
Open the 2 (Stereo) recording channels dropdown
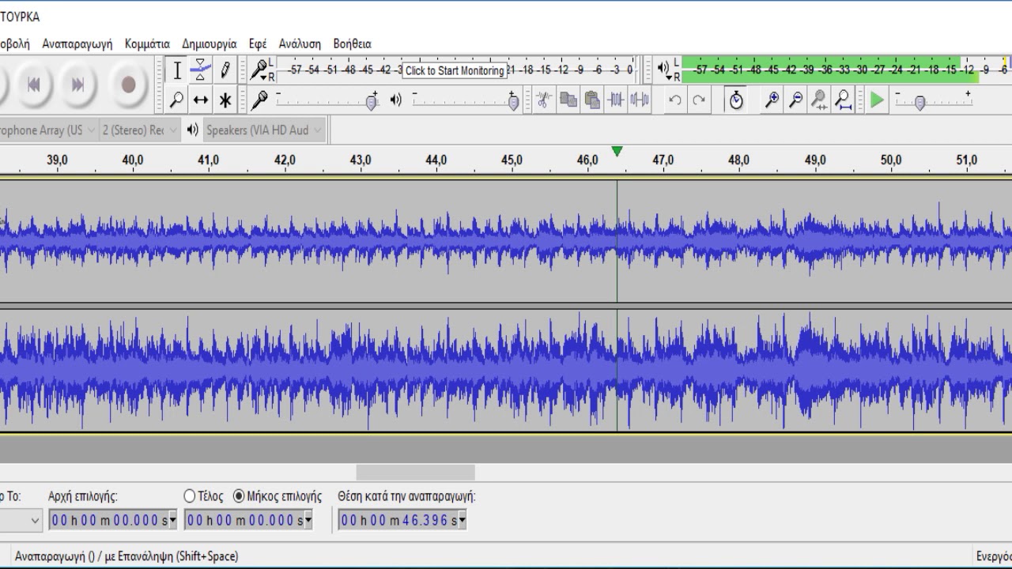(139, 130)
